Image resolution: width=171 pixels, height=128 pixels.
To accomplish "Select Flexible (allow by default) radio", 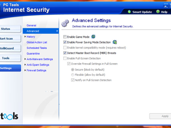I will 73,75.
